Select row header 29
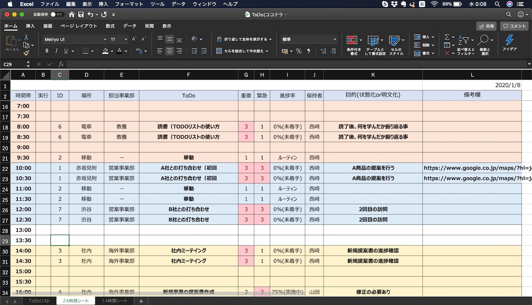Screen dimensions: 532x305 click(5, 241)
